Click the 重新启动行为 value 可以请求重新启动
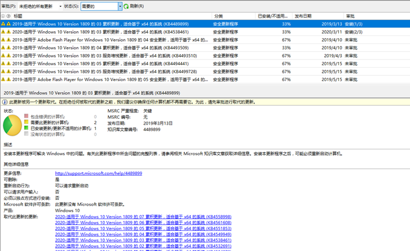 pos(72,186)
